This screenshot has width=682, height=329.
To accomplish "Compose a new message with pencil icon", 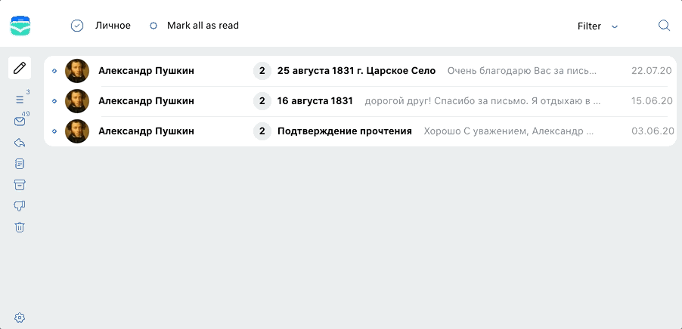I will click(20, 68).
